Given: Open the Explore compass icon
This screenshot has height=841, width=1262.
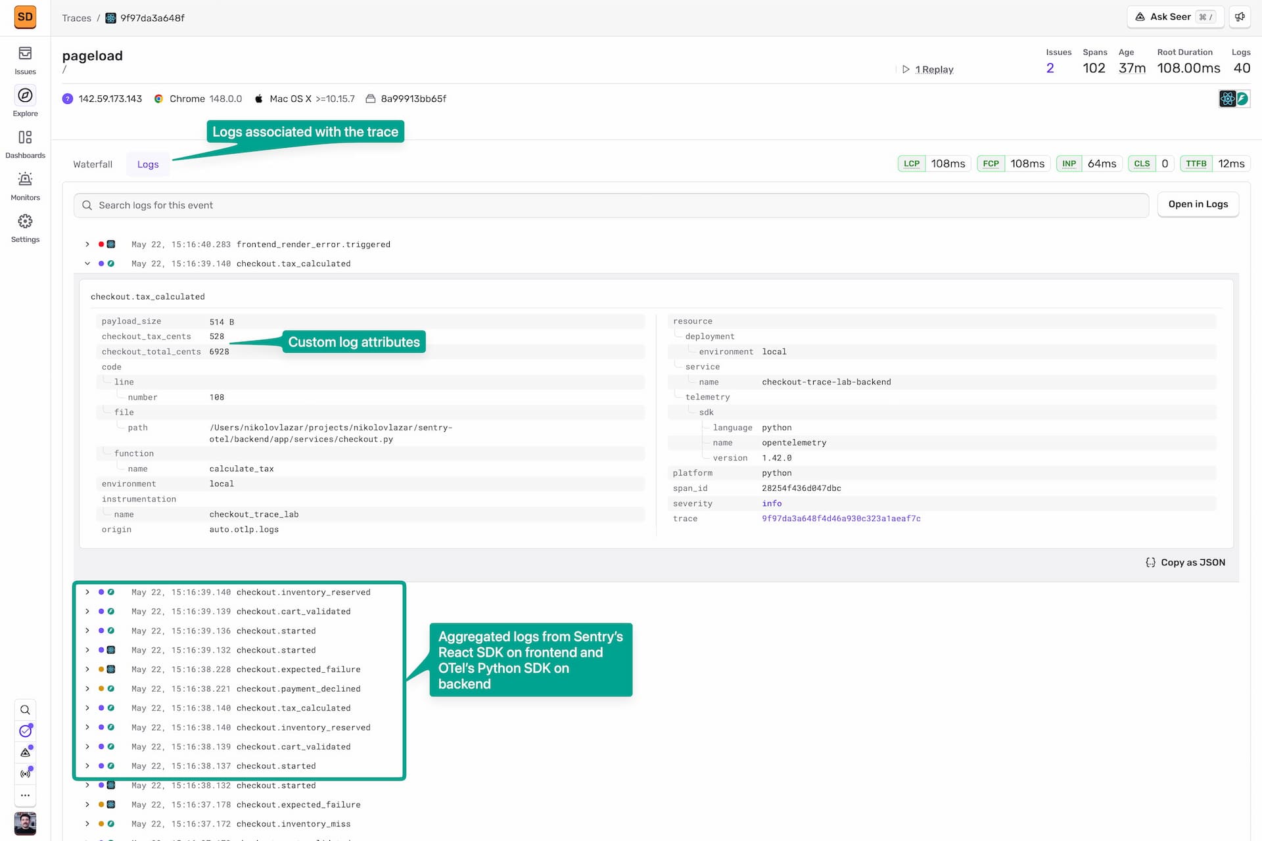Looking at the screenshot, I should (x=25, y=95).
